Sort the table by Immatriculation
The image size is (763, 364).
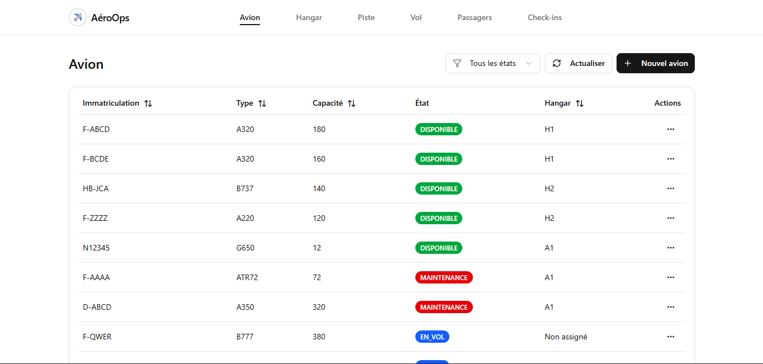[148, 103]
